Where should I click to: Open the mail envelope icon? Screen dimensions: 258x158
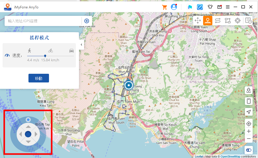coord(220,7)
